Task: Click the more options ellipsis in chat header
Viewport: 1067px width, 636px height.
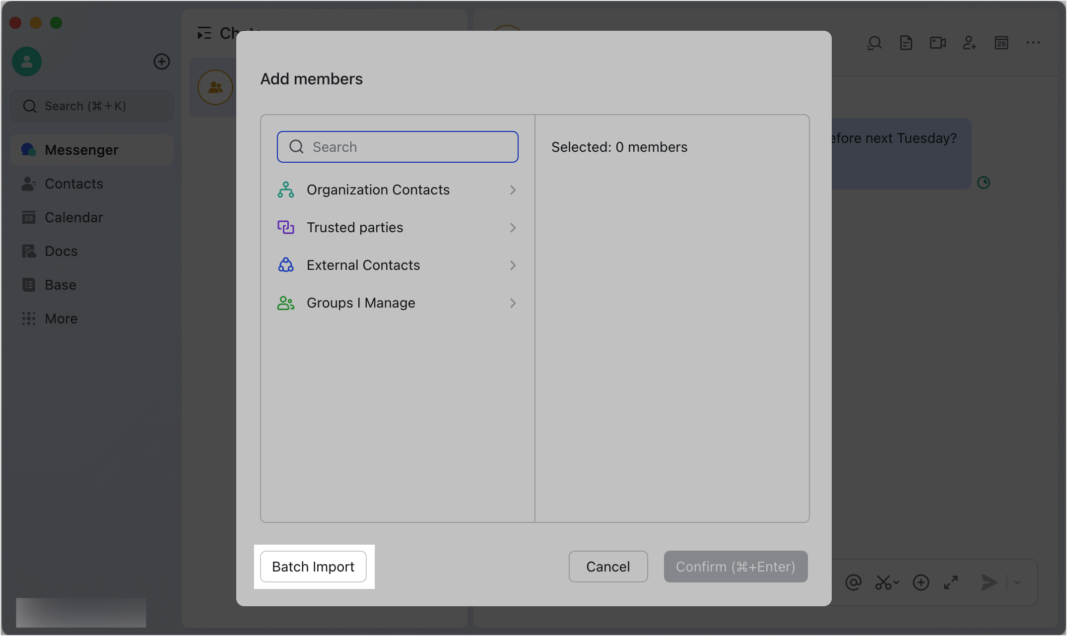Action: click(1033, 43)
